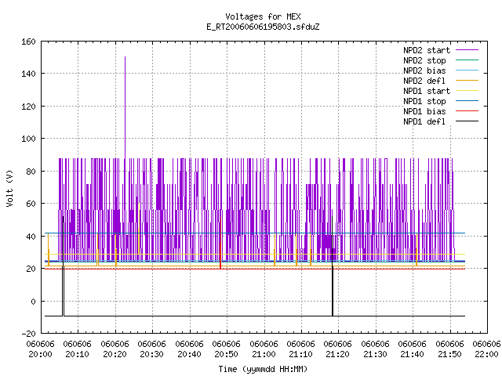Click the 21:50 time tick label
The width and height of the screenshot is (502, 376).
[449, 354]
